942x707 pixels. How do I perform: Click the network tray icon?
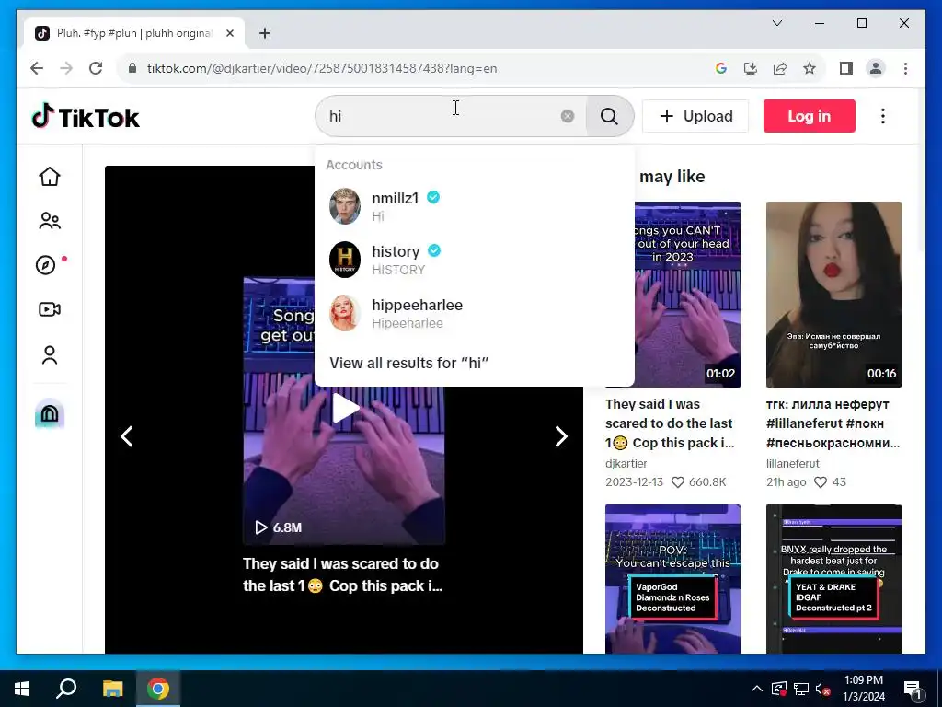pyautogui.click(x=801, y=689)
